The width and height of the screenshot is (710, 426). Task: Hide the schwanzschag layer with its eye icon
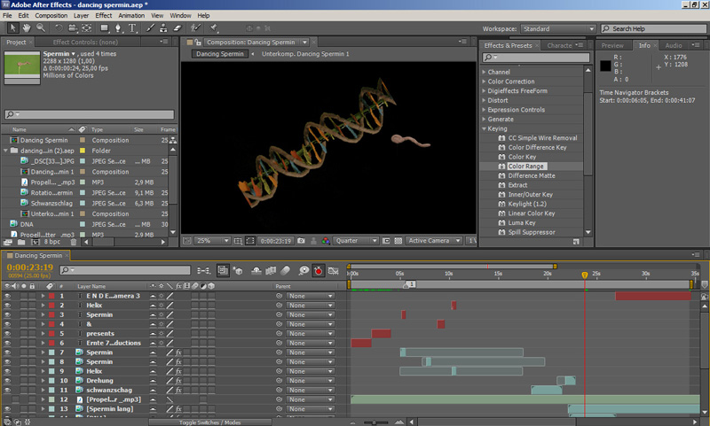8,390
